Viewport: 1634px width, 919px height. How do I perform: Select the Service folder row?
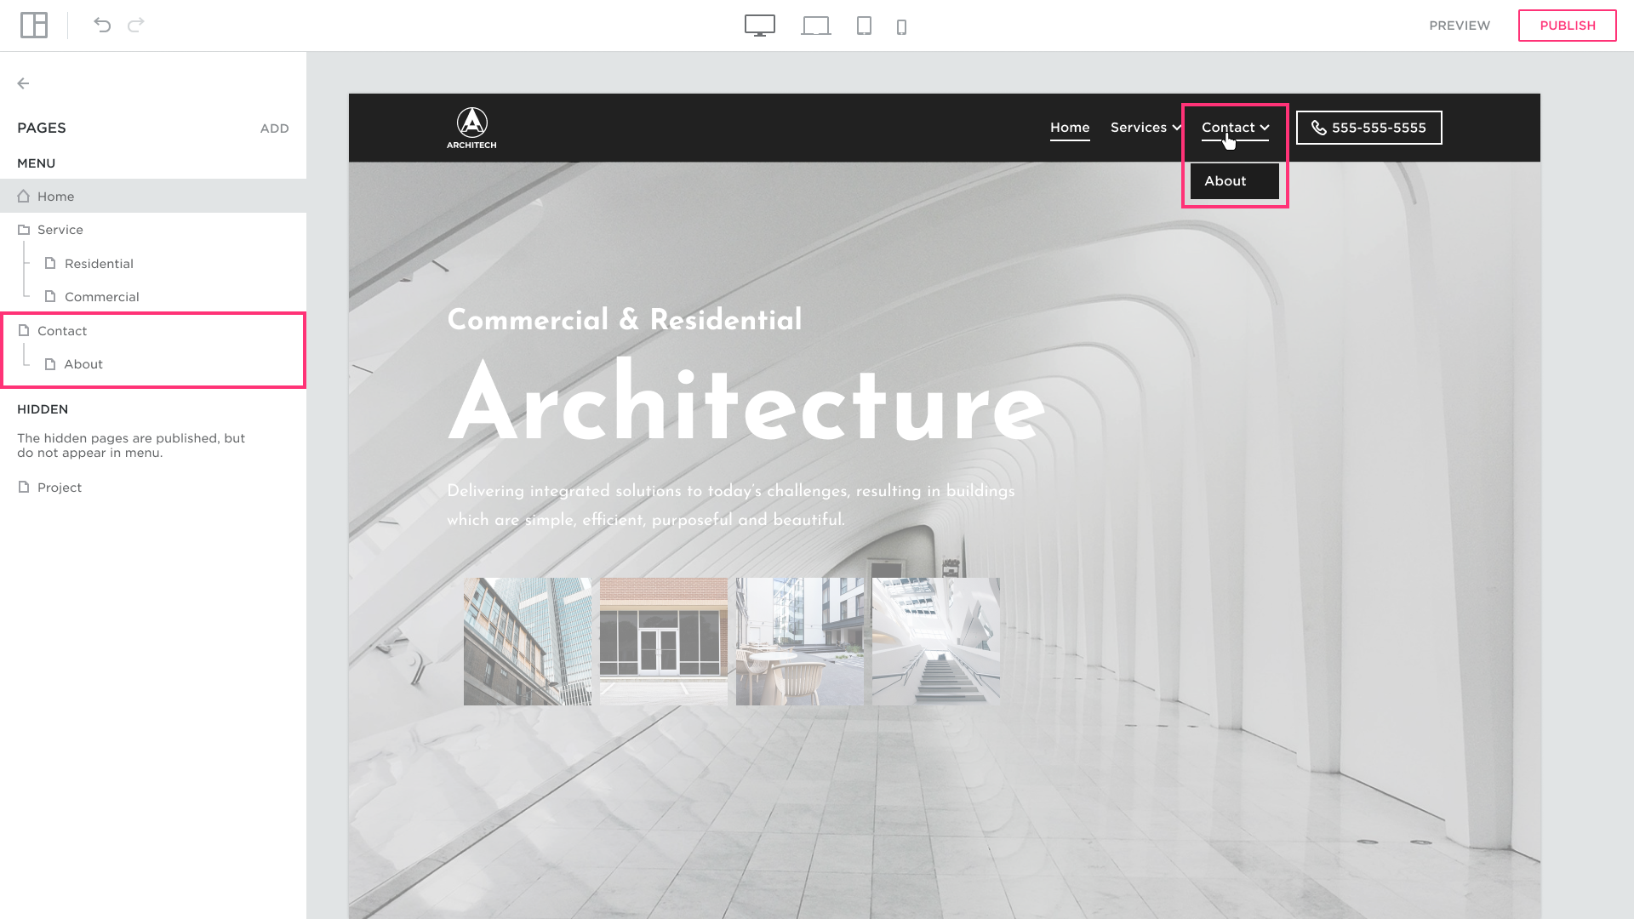point(153,230)
